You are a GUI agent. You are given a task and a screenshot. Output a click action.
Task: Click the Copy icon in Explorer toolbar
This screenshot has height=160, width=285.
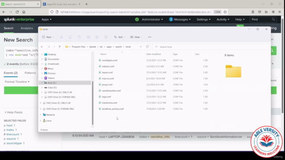click(70, 37)
